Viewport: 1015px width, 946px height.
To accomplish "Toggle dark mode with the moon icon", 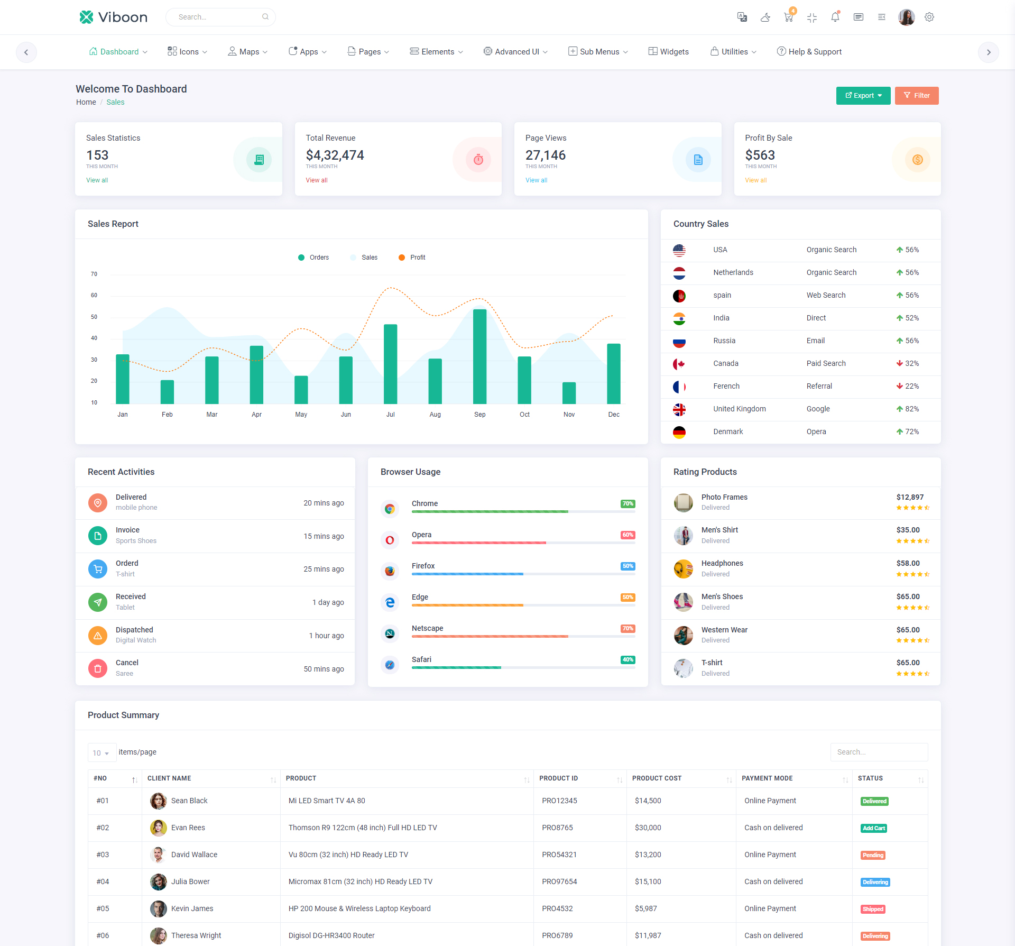I will [765, 17].
